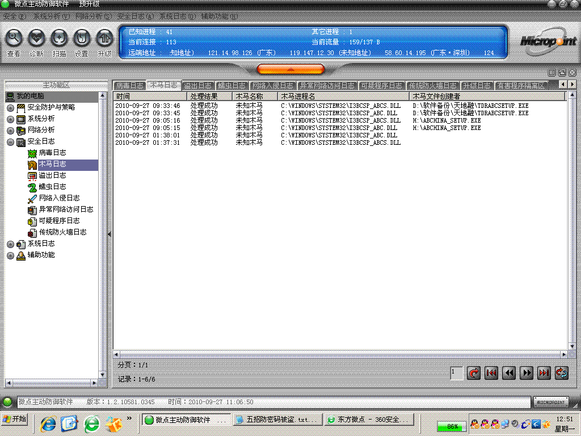Expand the 网络分析 tree node
This screenshot has width=581, height=436.
tap(10, 131)
